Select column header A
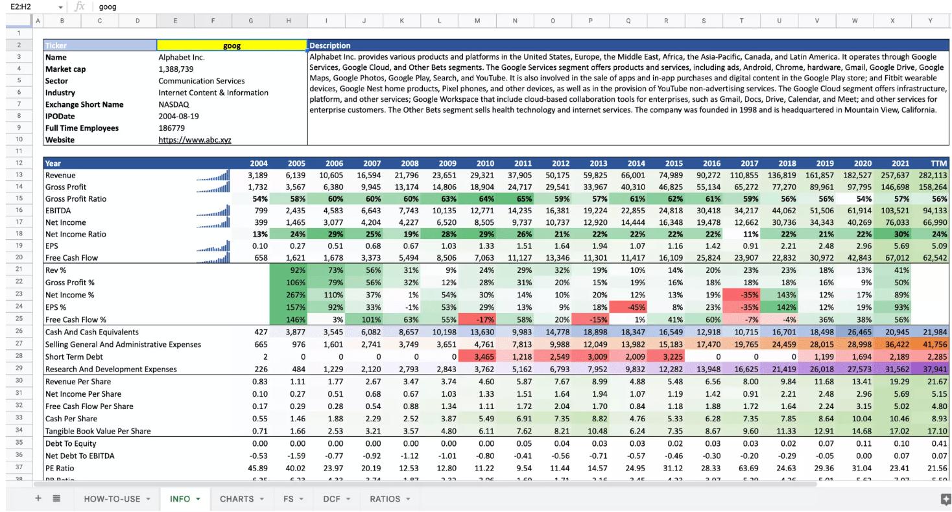952x512 pixels. click(x=38, y=21)
